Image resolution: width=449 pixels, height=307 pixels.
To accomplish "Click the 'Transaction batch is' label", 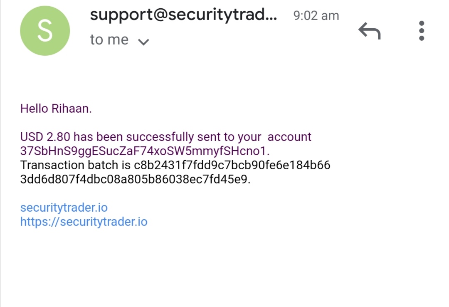I will 75,165.
